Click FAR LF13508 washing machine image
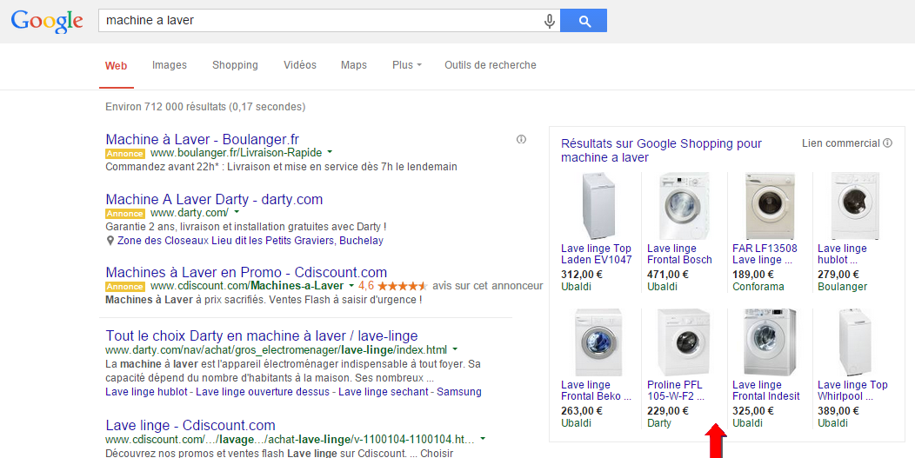This screenshot has width=915, height=458. click(770, 206)
